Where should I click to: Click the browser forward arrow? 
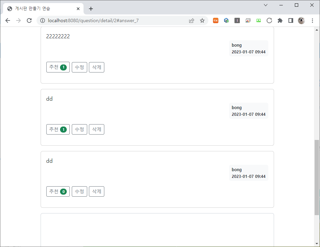coord(18,20)
